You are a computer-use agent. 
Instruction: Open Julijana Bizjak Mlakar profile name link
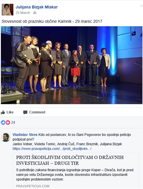[37, 7]
